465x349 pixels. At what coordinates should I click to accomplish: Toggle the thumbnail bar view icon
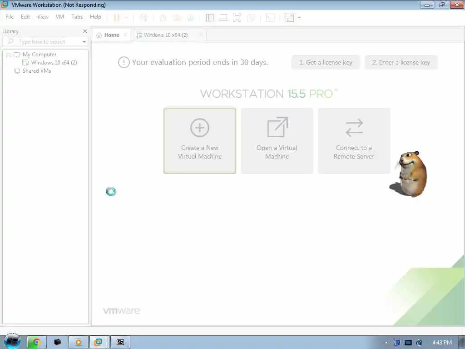tap(223, 18)
